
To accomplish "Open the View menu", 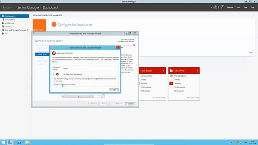I will (246, 7).
